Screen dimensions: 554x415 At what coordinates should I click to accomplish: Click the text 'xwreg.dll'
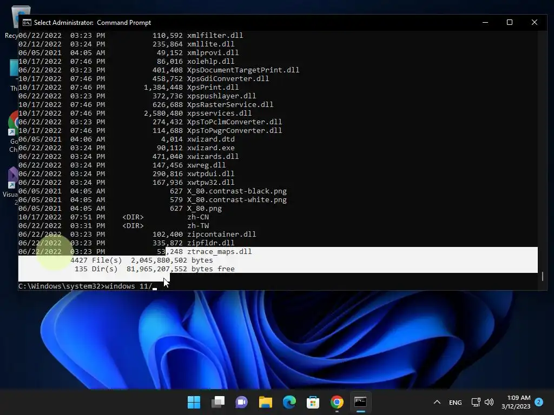(206, 165)
